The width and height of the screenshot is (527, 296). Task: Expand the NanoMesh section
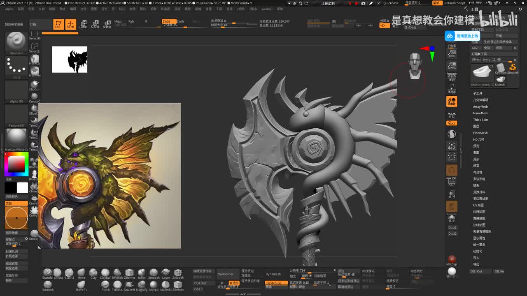click(x=480, y=113)
